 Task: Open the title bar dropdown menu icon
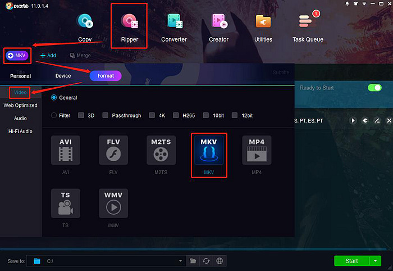tap(364, 3)
